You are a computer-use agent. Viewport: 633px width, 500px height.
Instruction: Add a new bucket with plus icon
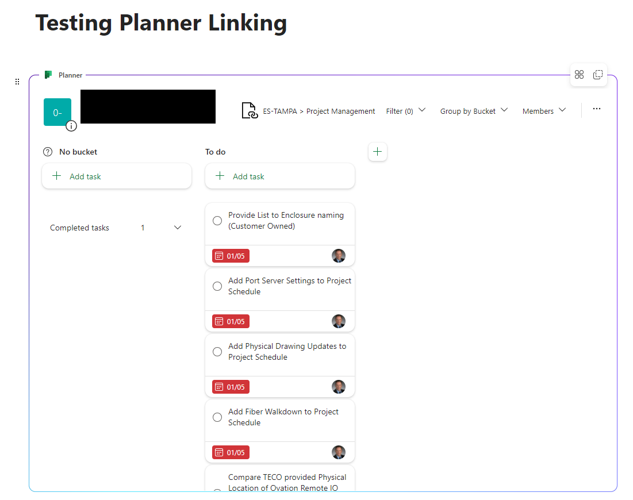tap(378, 152)
